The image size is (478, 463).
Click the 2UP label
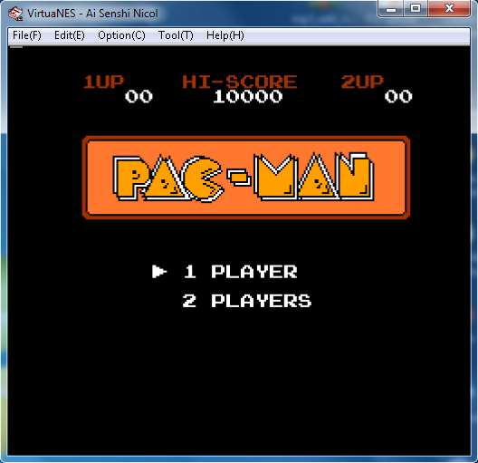(362, 82)
